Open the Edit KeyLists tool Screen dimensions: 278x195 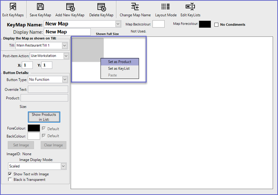point(190,7)
